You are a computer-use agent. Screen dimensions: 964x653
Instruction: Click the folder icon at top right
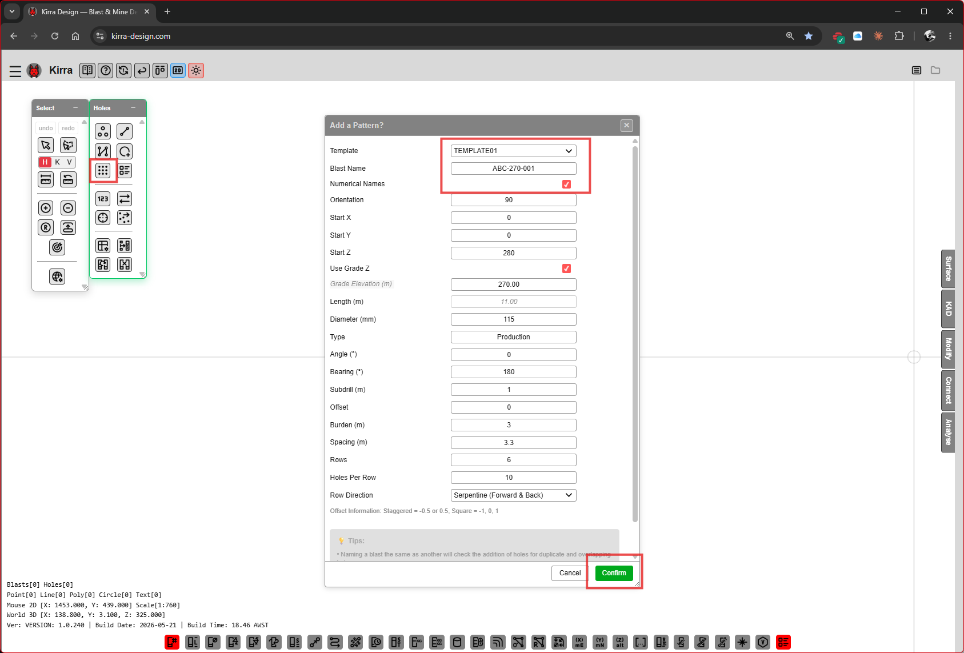point(935,70)
